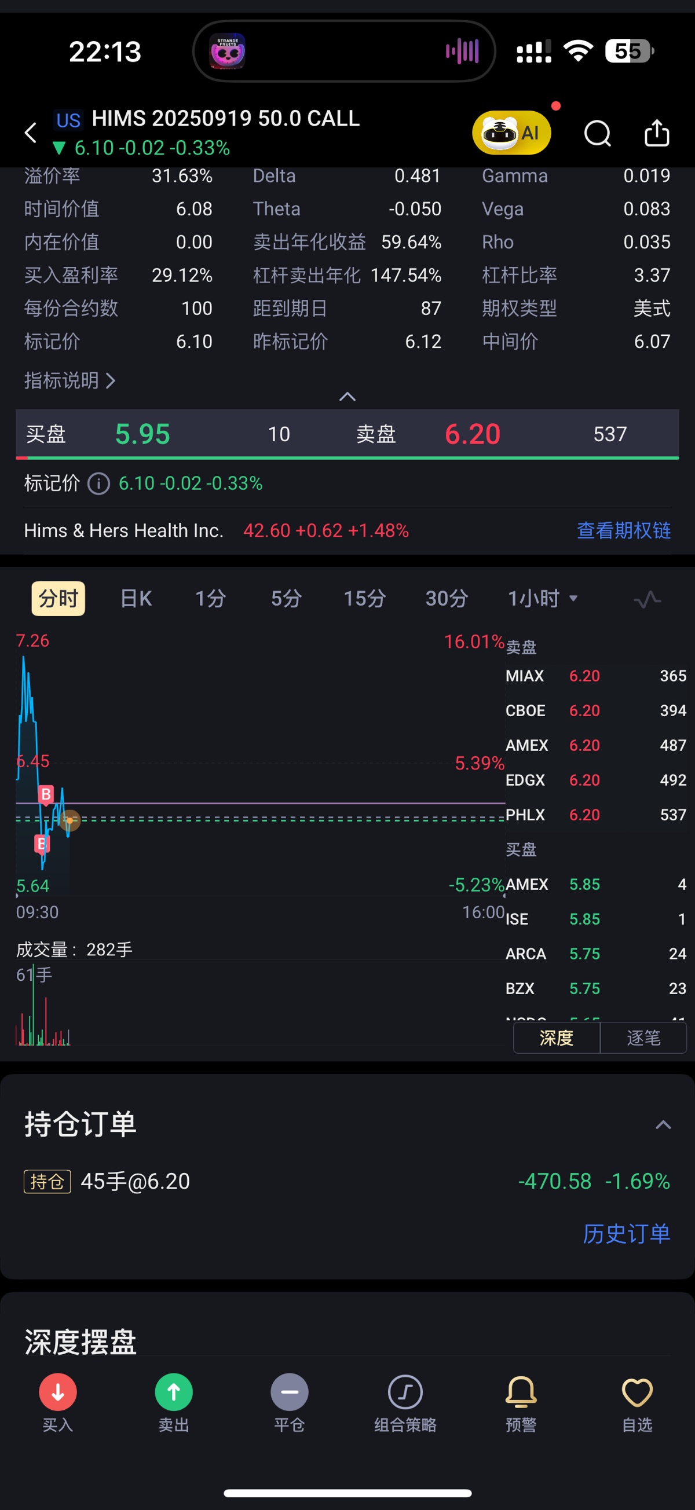Tap the 距到期日 value 87
The height and width of the screenshot is (1510, 695).
coord(431,309)
